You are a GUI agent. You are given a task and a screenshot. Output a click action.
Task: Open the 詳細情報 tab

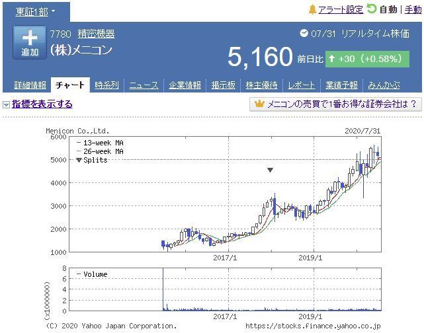click(30, 85)
